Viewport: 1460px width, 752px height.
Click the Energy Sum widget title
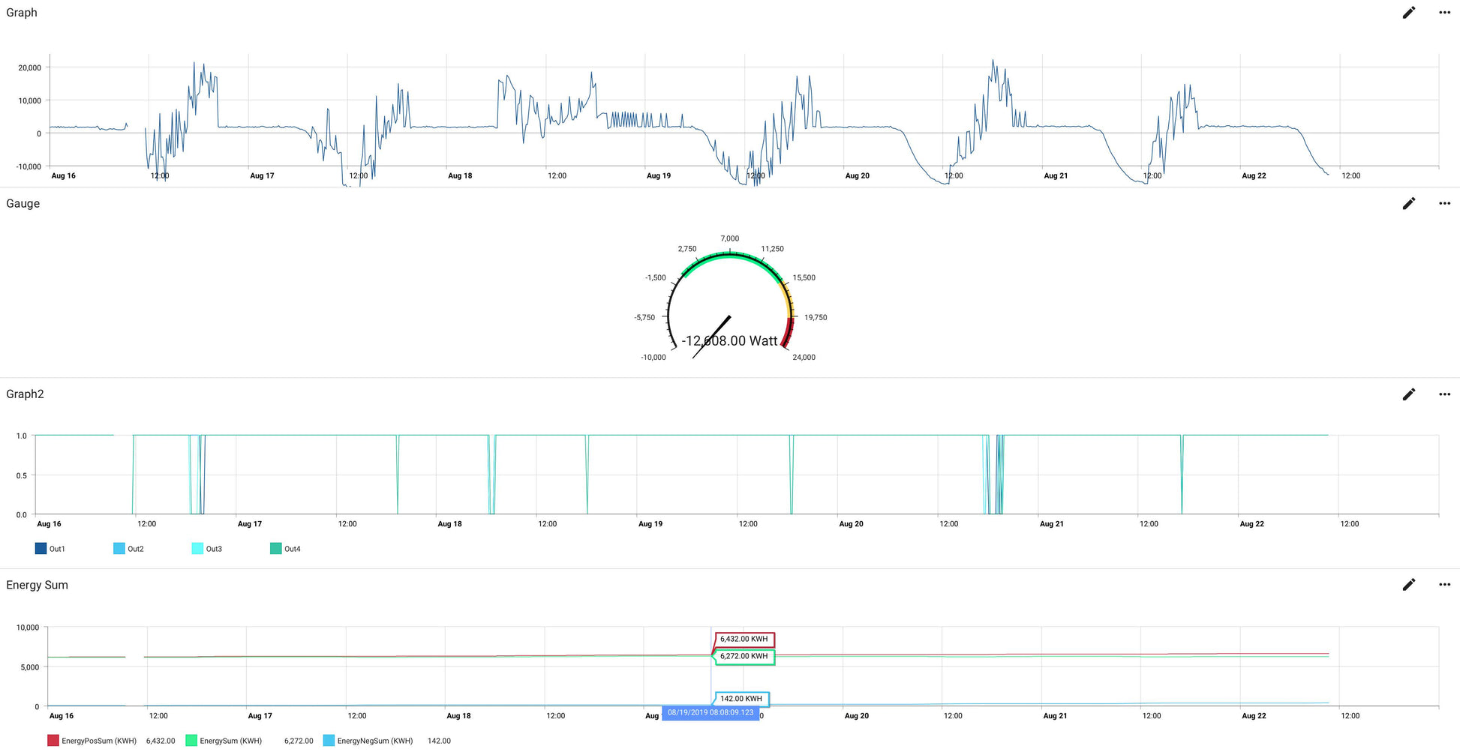(x=37, y=585)
